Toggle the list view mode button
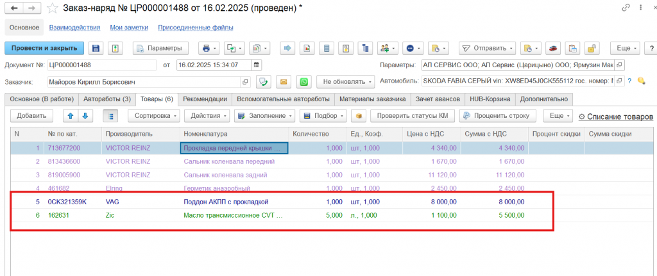The width and height of the screenshot is (657, 276). (x=111, y=116)
